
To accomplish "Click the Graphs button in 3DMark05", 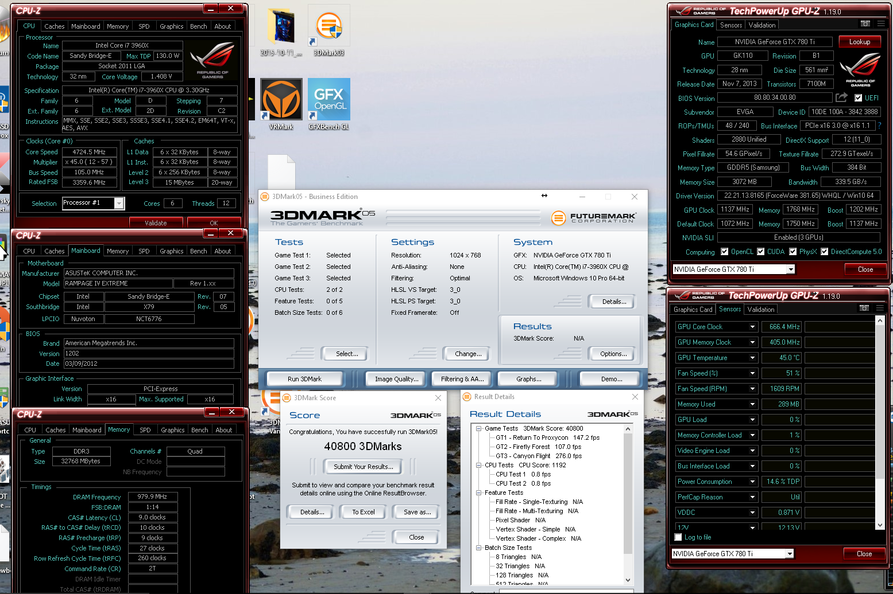I will [528, 379].
